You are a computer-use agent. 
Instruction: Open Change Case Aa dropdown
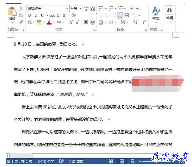[x=60, y=22]
